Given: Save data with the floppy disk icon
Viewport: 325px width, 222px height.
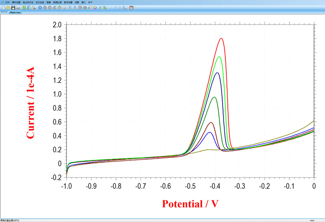Looking at the screenshot, I should 13,8.
